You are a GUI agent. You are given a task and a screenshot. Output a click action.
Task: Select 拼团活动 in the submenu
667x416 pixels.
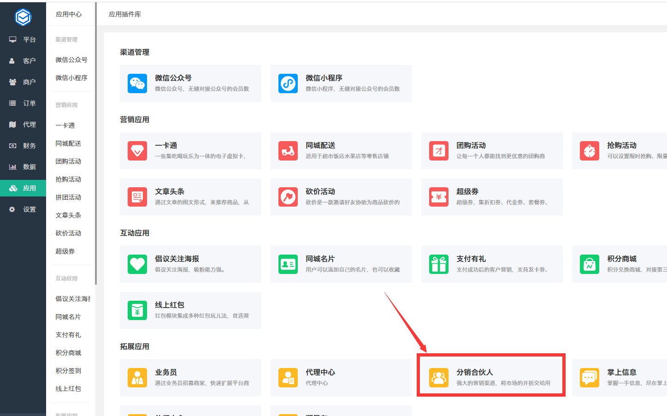click(68, 197)
